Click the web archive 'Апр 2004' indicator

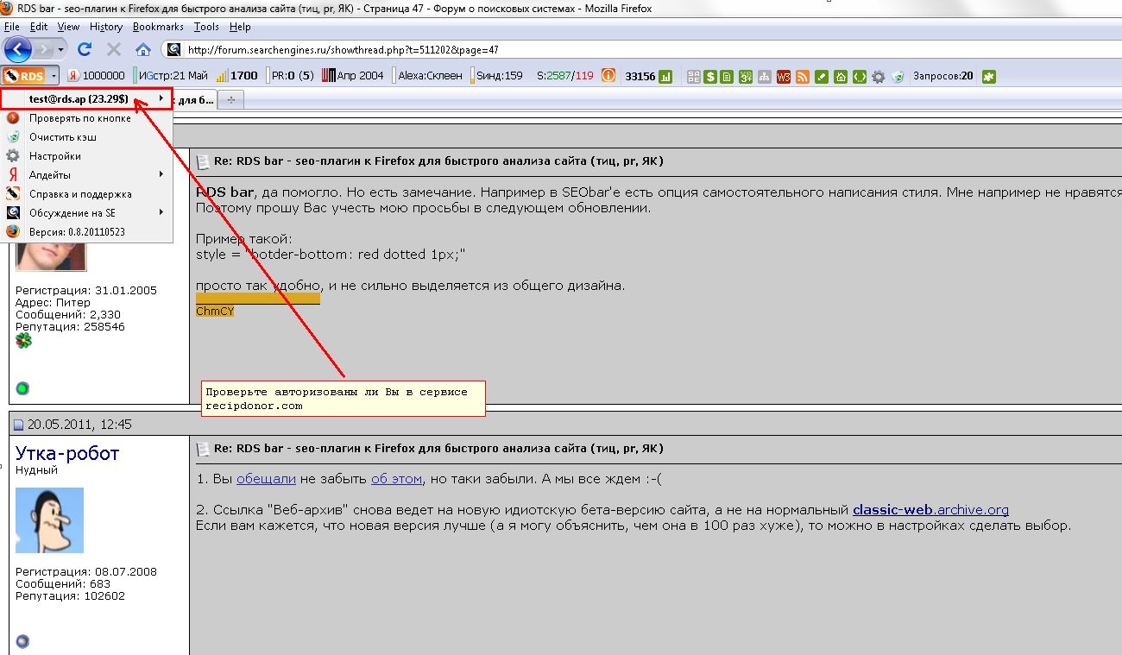click(353, 76)
